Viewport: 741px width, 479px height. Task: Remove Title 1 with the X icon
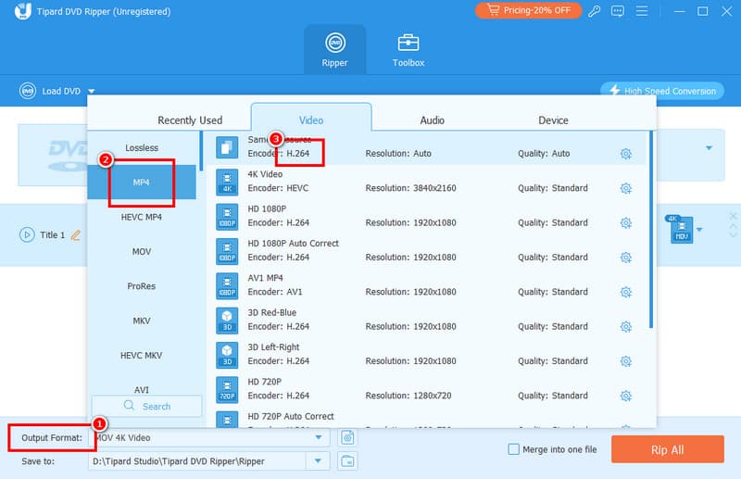(733, 216)
